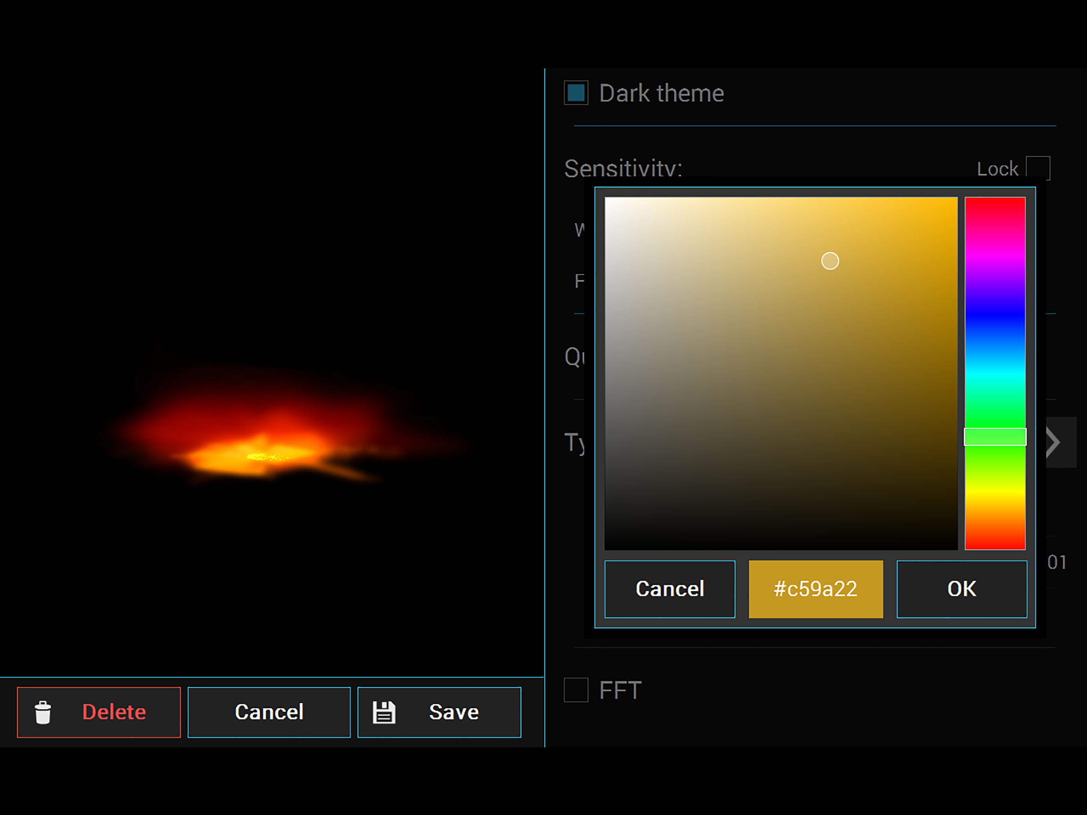Screen dimensions: 1087x815
Task: Click the right chevron arrow behind the dialog
Action: point(1056,443)
